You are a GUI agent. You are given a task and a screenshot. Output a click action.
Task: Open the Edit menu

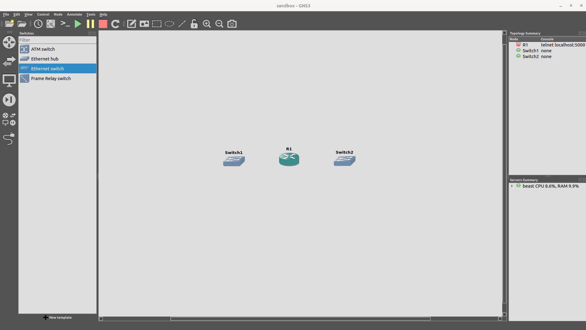pos(17,14)
